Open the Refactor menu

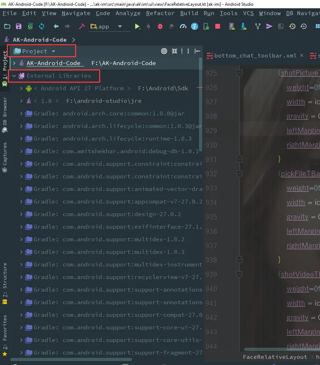pos(160,13)
